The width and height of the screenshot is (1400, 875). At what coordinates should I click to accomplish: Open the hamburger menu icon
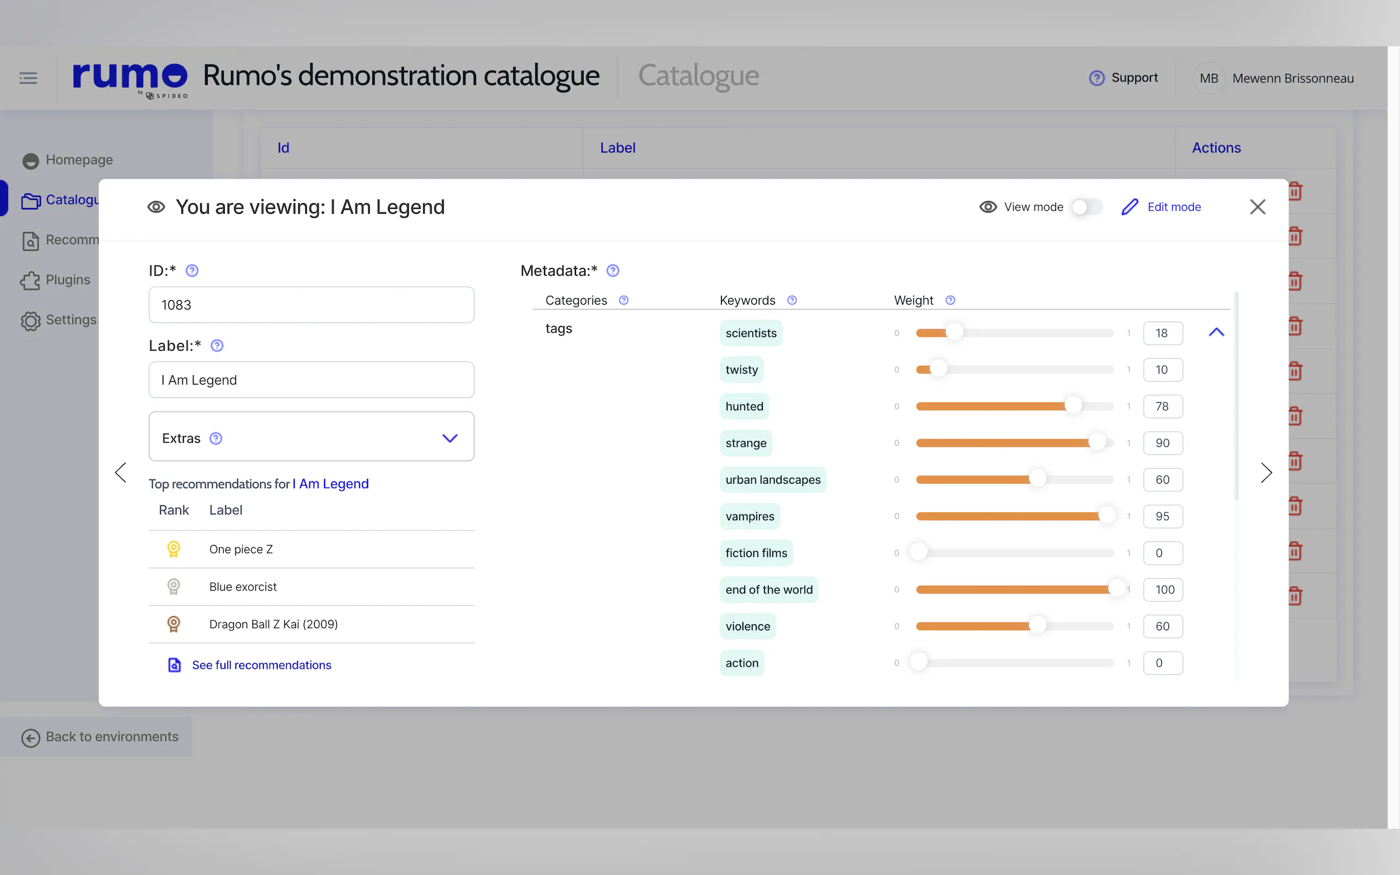click(28, 78)
